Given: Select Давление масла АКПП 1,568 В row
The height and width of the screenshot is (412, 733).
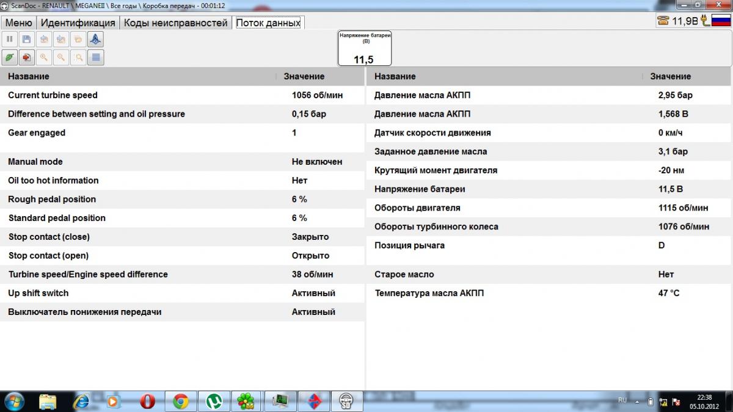Looking at the screenshot, I should tap(550, 114).
